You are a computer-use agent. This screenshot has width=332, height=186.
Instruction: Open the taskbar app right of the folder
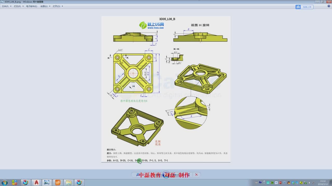point(79,183)
